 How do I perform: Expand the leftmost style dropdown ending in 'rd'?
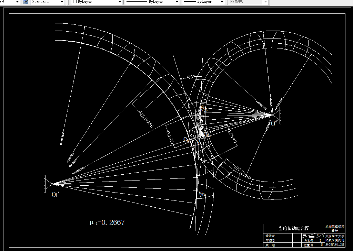pyautogui.click(x=17, y=2)
